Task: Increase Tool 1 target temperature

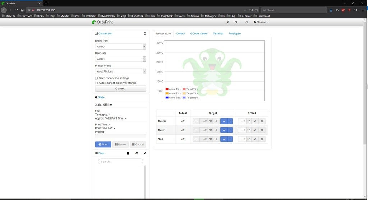Action: point(216,130)
